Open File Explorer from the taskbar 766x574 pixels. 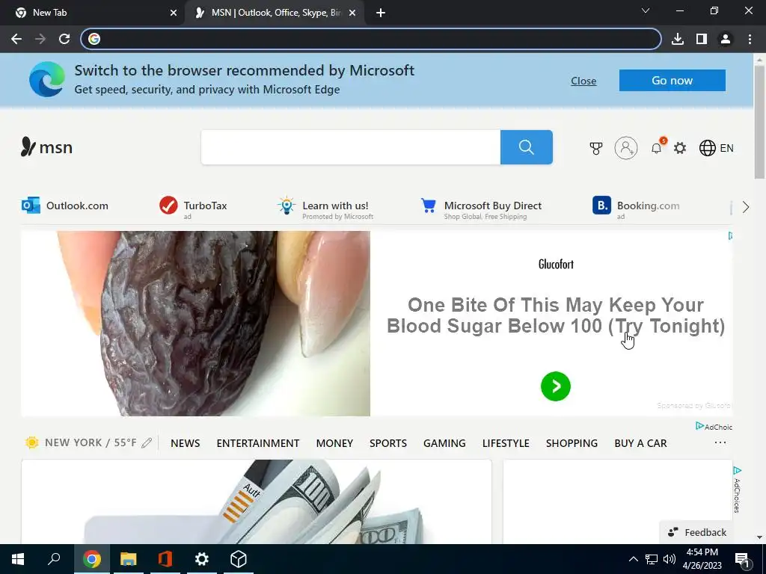(x=129, y=559)
